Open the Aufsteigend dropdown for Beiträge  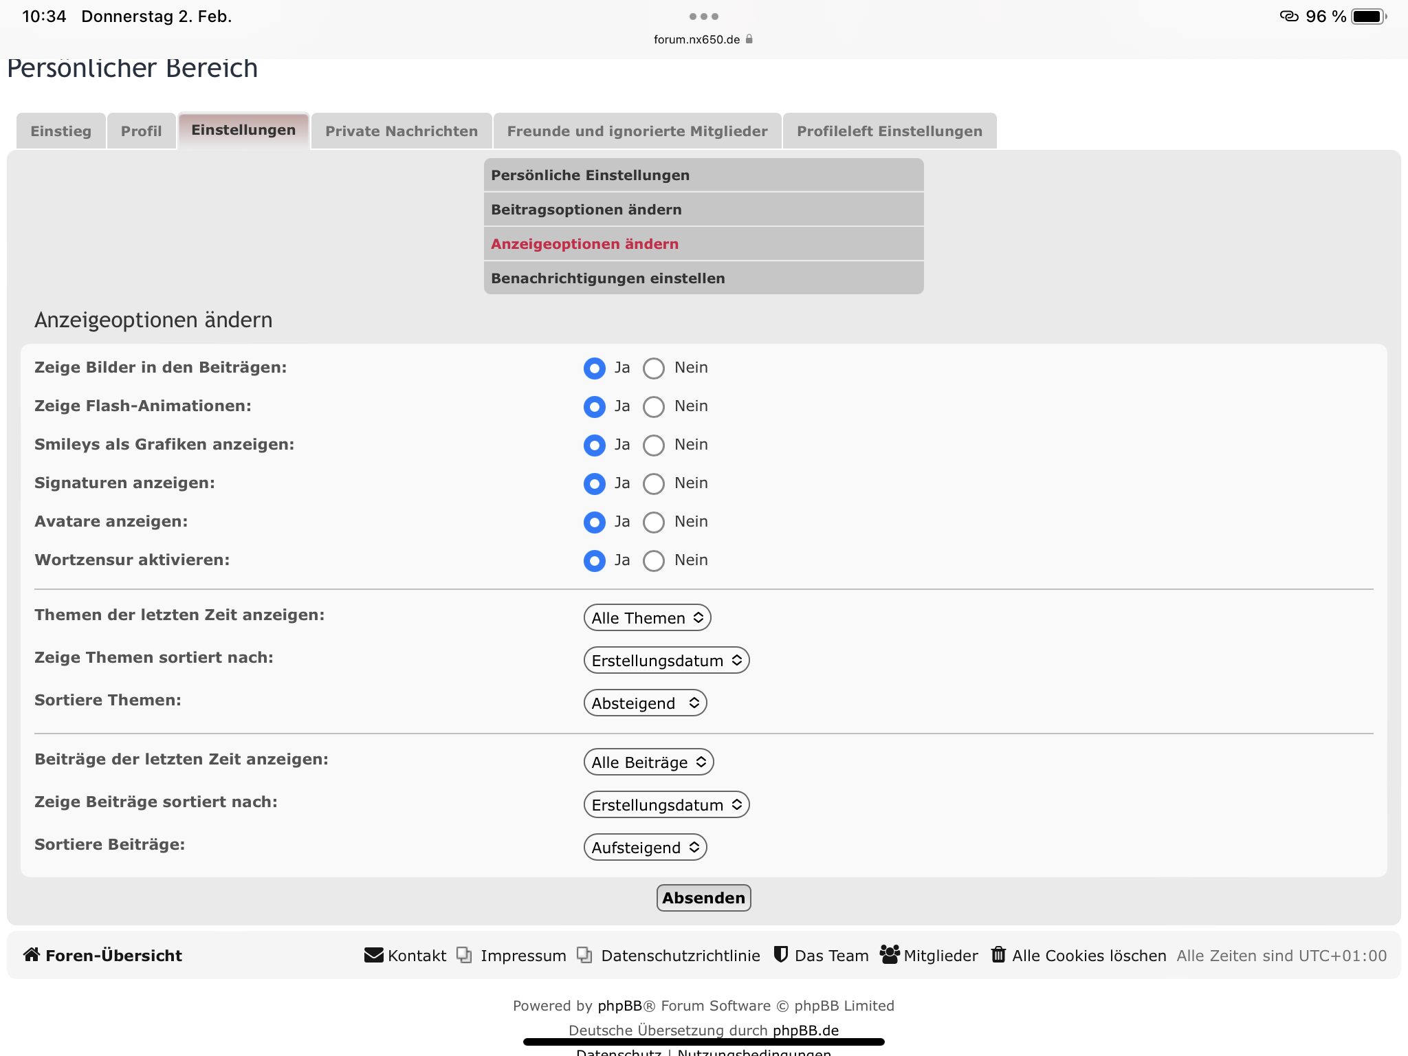point(645,847)
